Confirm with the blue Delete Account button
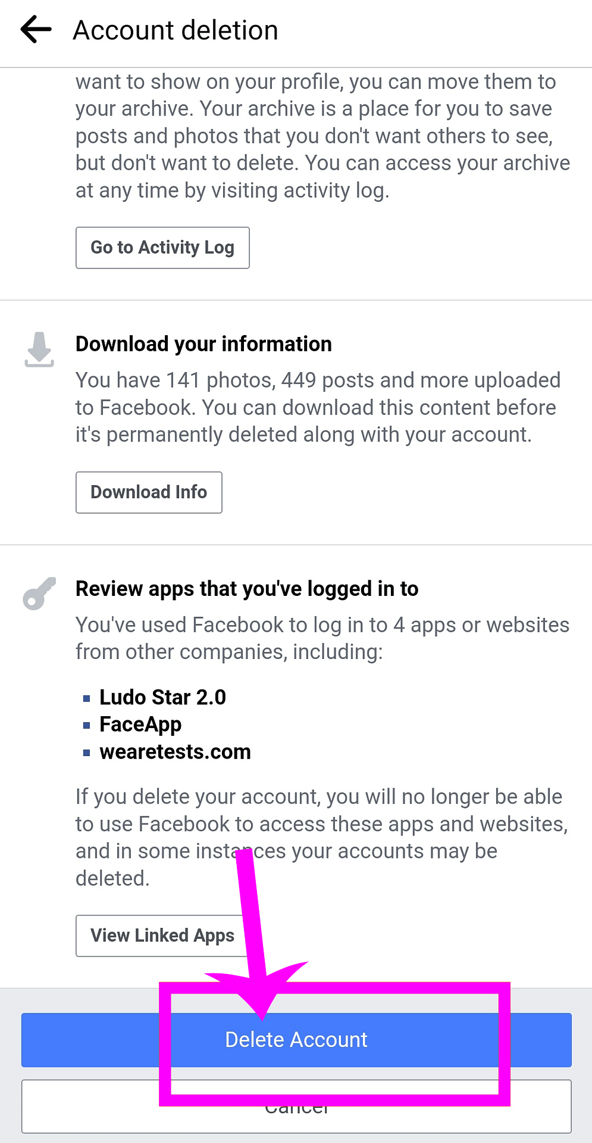This screenshot has height=1143, width=592. [x=296, y=1039]
